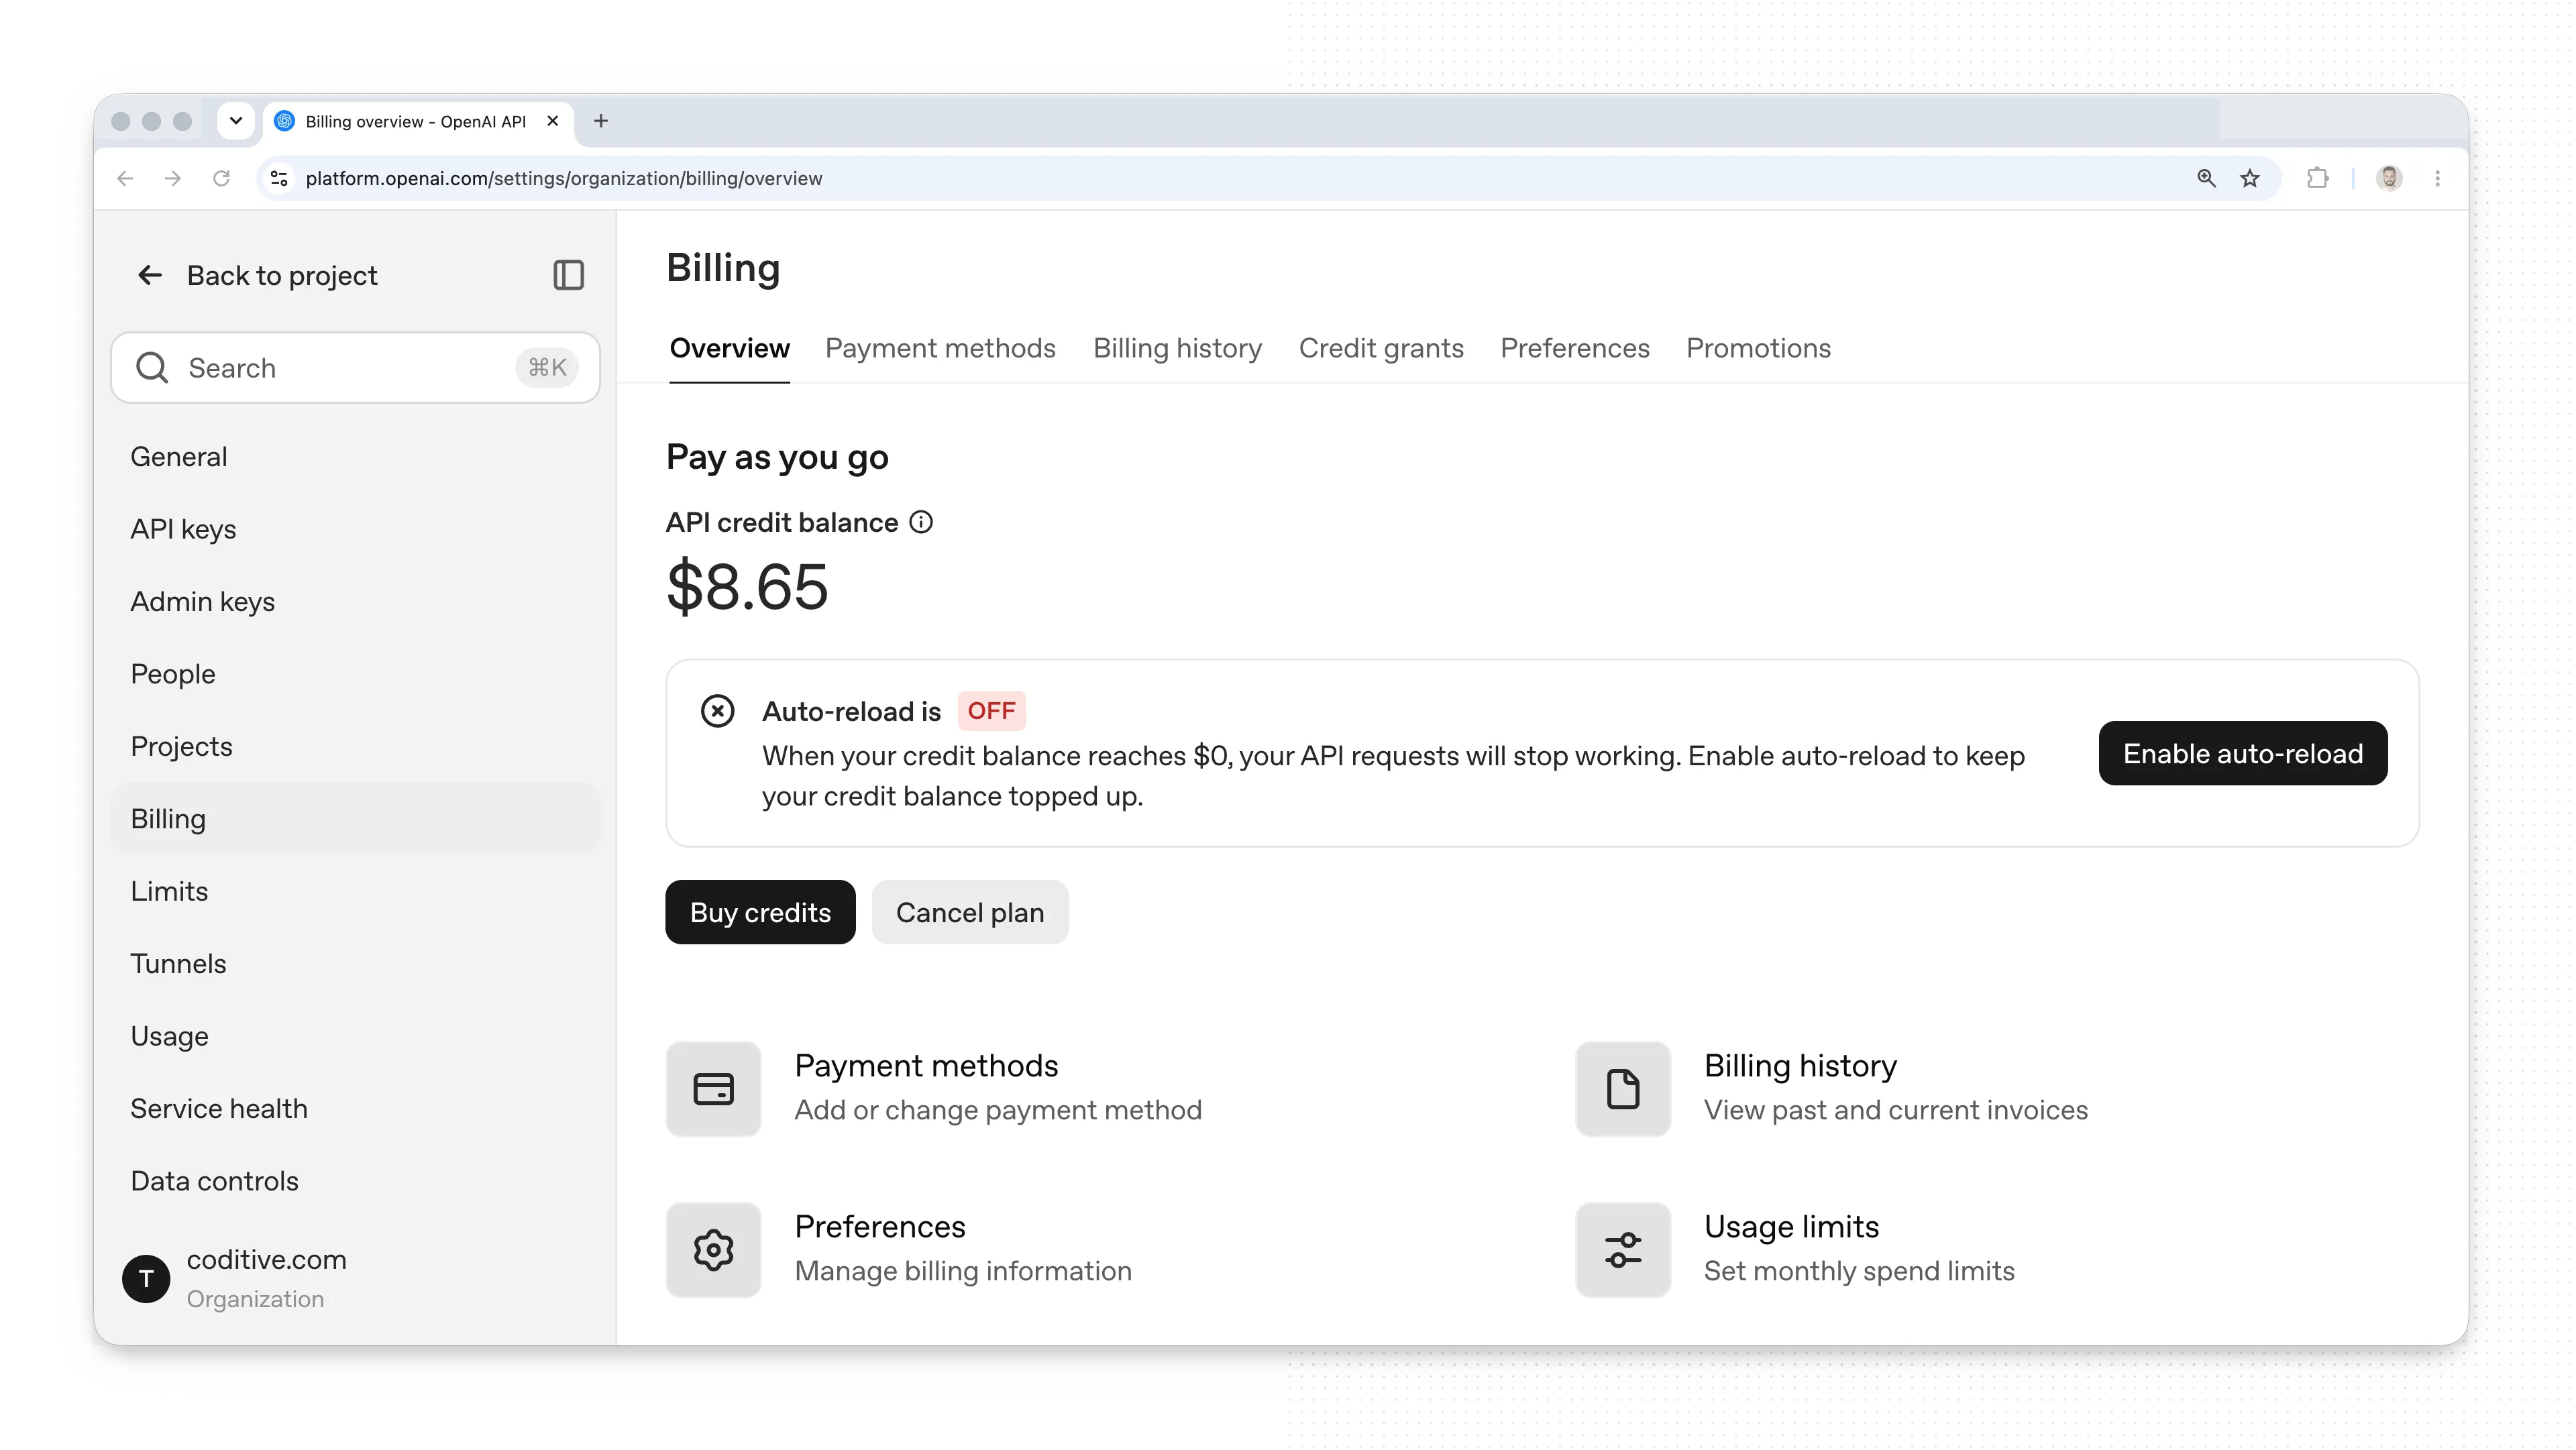Open the coditive.com organization switcher

pyautogui.click(x=356, y=1278)
